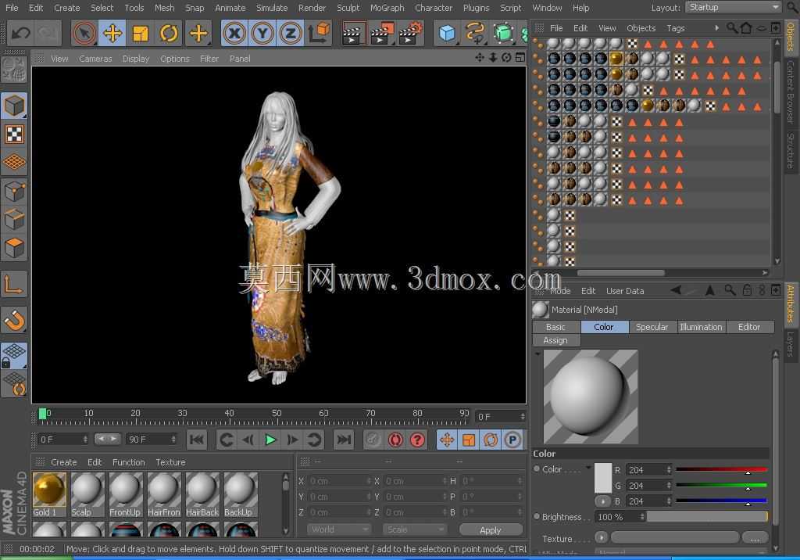Click the end frame 90 F field
The height and width of the screenshot is (560, 800).
(152, 440)
